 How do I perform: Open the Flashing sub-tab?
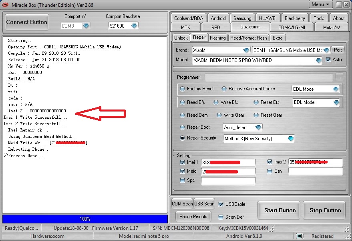[217, 38]
